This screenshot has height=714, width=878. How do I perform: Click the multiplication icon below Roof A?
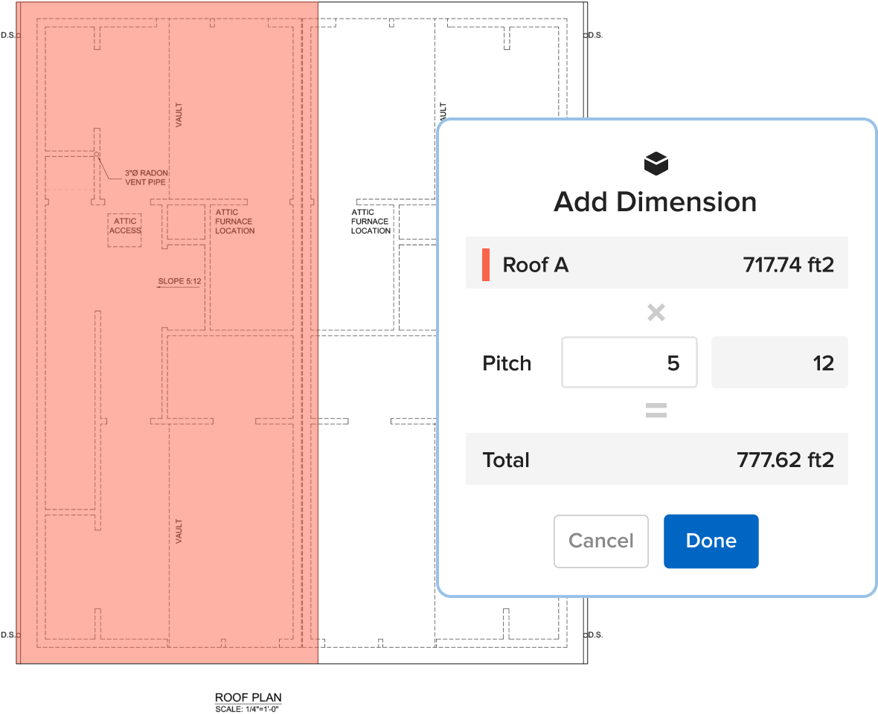[656, 312]
